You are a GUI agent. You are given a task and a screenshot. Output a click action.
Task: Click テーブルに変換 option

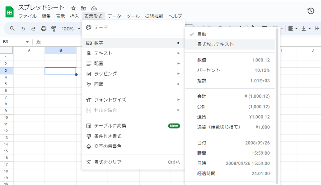pos(110,126)
